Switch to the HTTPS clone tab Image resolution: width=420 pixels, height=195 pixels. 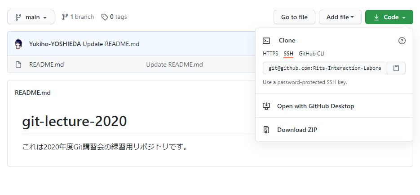(270, 54)
